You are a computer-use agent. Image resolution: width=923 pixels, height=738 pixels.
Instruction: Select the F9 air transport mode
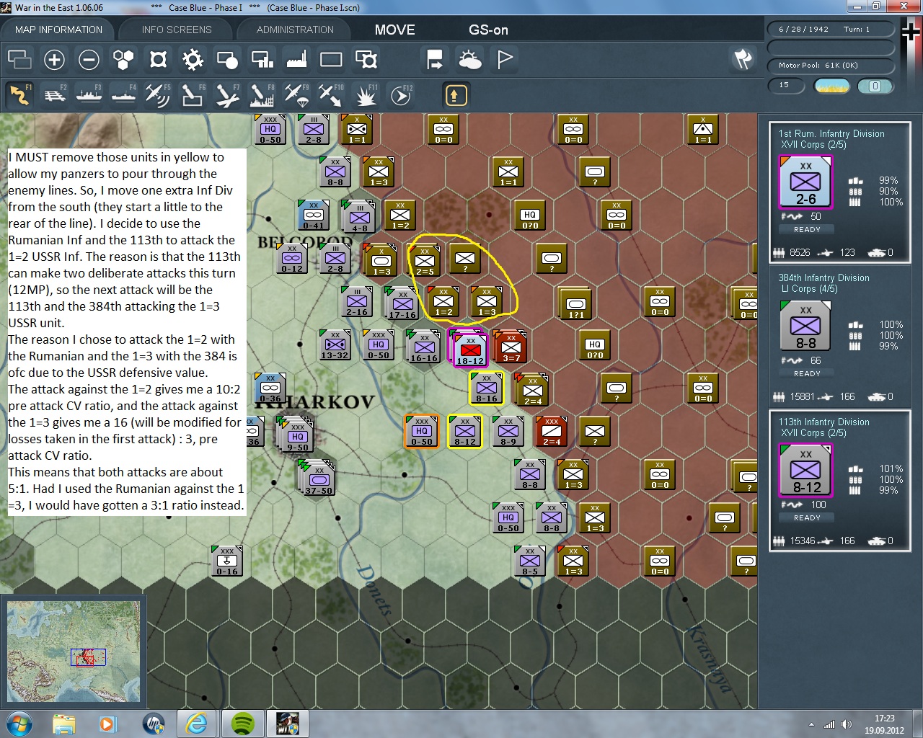pyautogui.click(x=296, y=95)
